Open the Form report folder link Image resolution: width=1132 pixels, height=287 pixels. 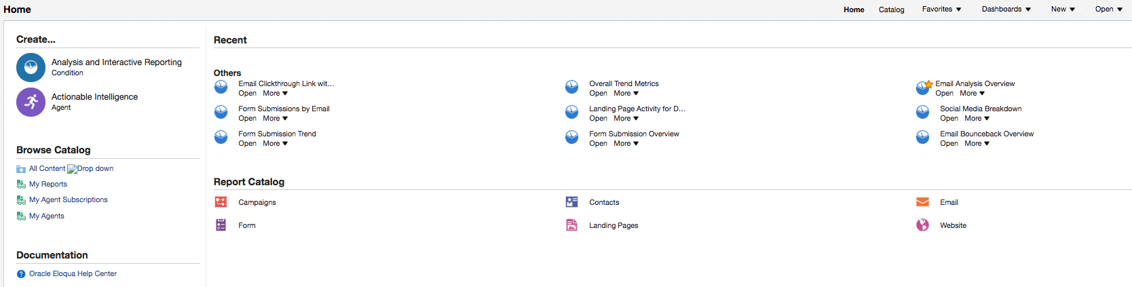(247, 226)
